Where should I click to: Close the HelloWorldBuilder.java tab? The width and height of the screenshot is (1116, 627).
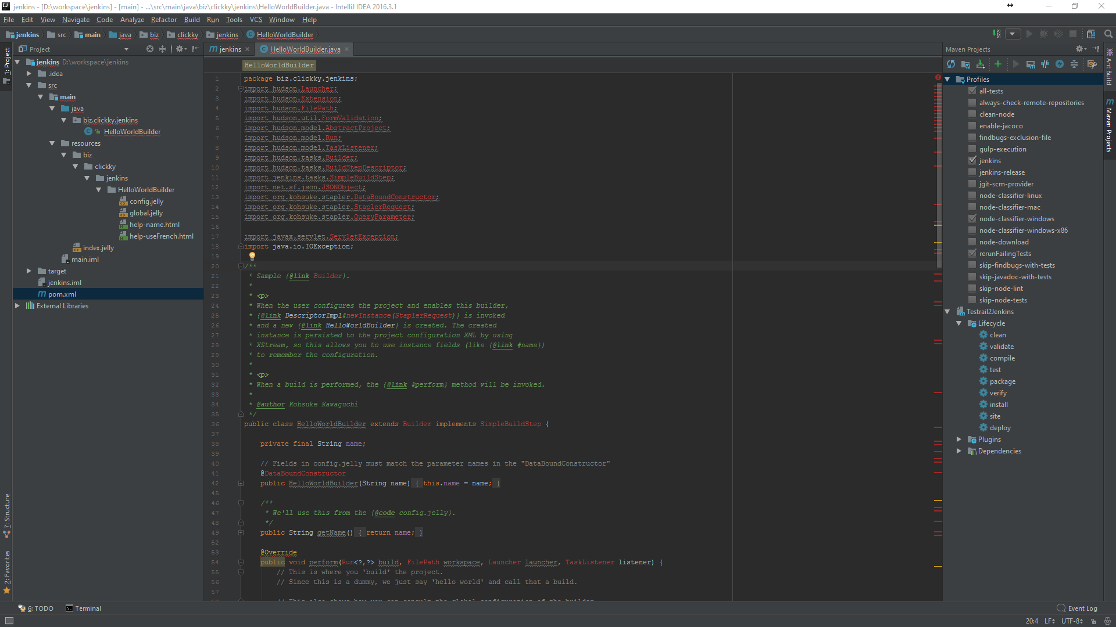point(347,49)
